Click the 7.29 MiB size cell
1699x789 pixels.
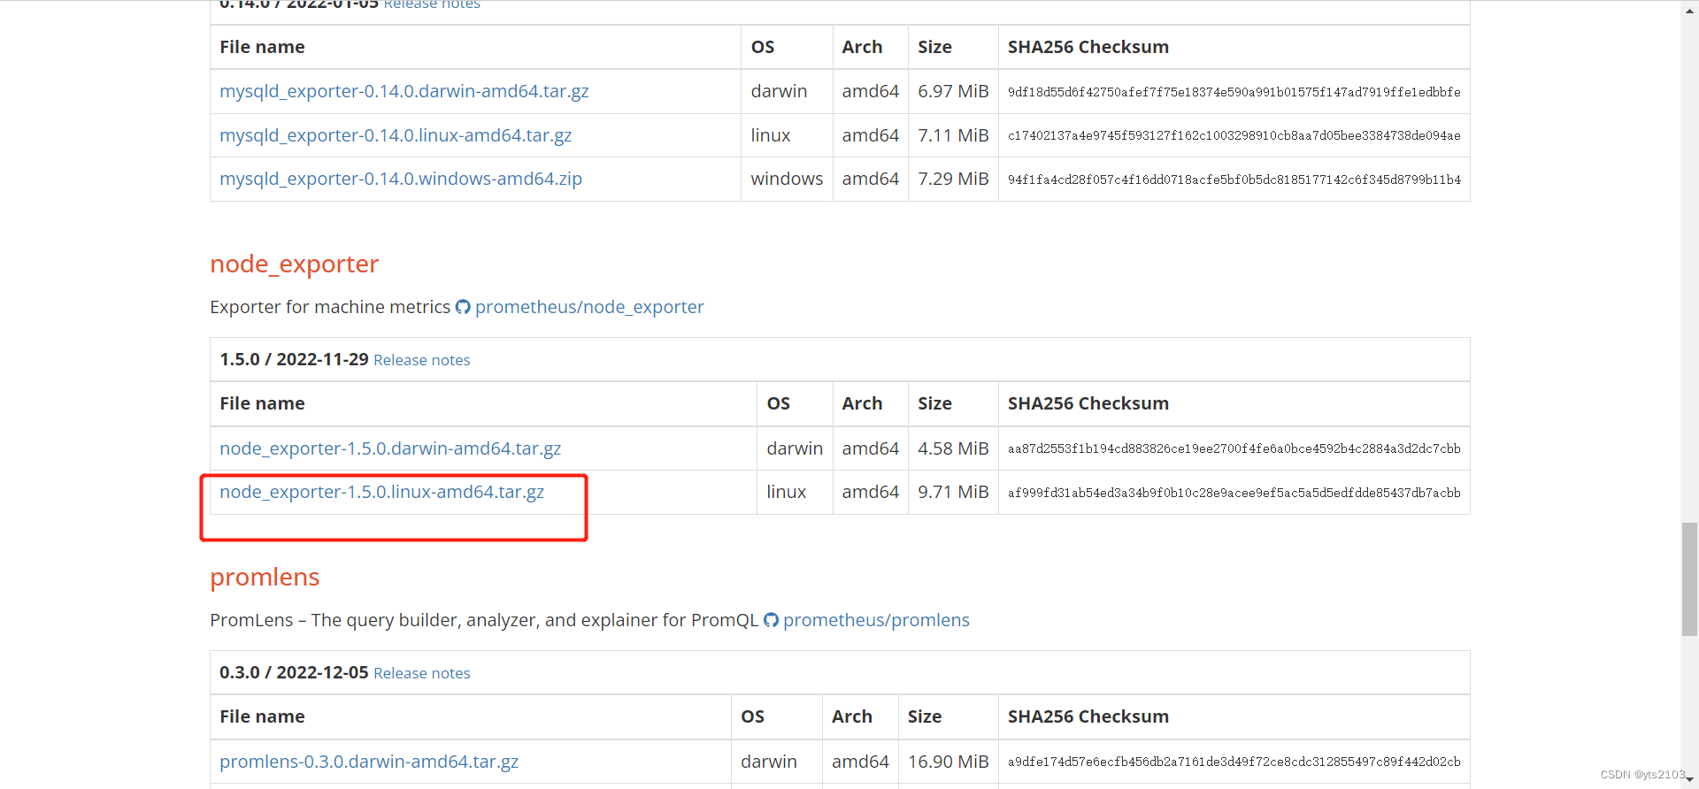click(953, 179)
